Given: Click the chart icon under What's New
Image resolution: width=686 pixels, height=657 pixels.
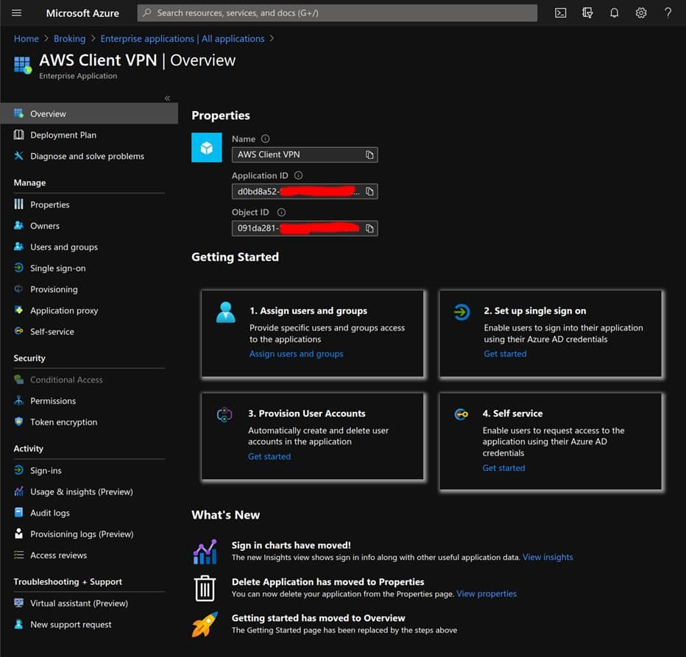Looking at the screenshot, I should [205, 552].
